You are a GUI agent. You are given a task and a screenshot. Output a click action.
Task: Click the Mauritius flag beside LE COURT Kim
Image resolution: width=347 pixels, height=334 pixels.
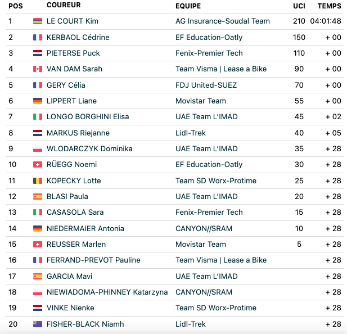point(38,21)
